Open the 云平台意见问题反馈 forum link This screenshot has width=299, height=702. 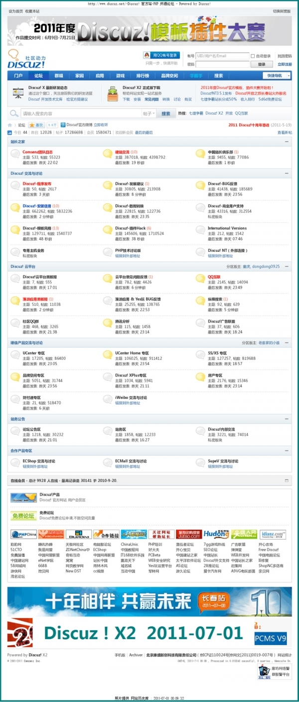pos(131,276)
